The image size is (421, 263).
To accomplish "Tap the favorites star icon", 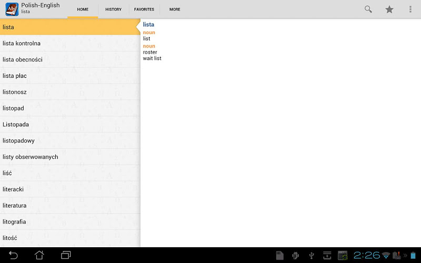I will tap(389, 9).
